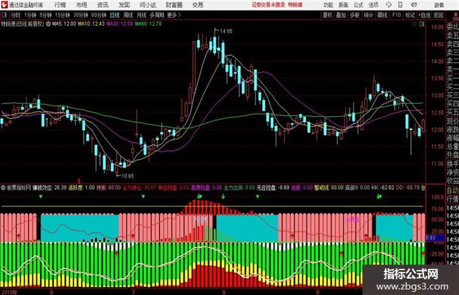Click the 画线 toolbar button
This screenshot has height=295, width=459.
(x=383, y=15)
